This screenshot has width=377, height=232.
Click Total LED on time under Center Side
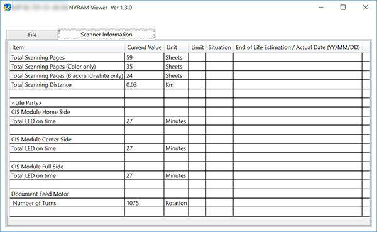pyautogui.click(x=33, y=148)
